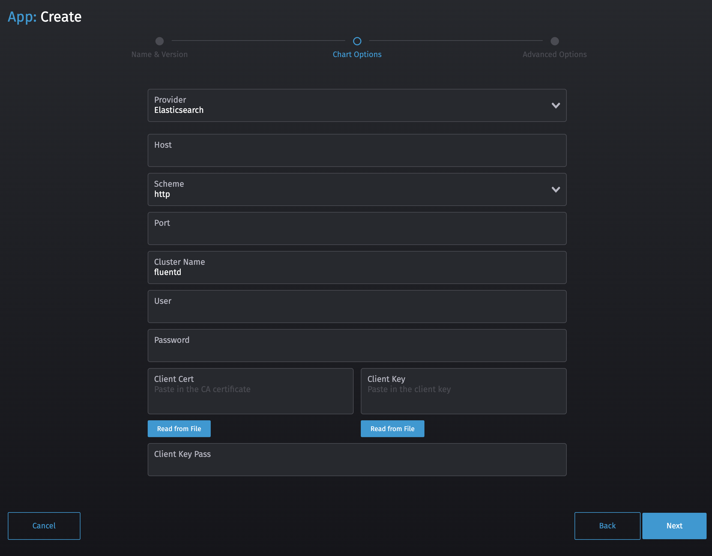Select the Name & Version step circle
This screenshot has width=712, height=556.
pos(159,41)
